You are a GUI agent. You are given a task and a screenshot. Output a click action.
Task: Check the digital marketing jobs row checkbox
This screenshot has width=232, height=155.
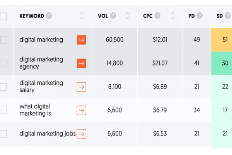coord(3,134)
